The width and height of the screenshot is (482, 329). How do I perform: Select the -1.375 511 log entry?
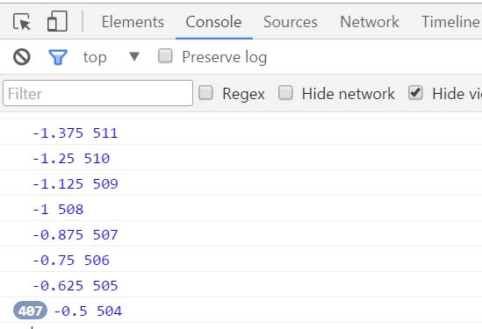(x=241, y=132)
